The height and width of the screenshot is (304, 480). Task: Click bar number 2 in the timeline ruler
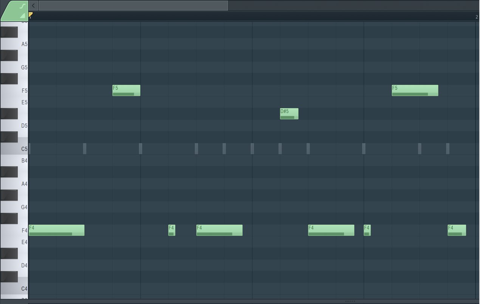coord(477,17)
